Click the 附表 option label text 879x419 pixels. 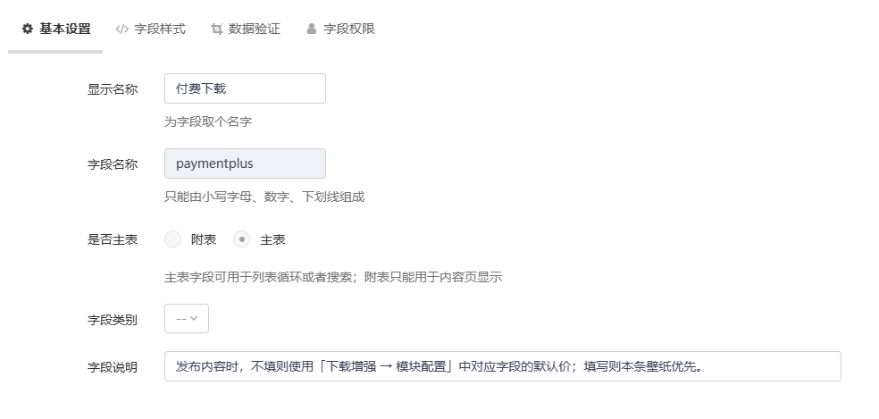click(204, 239)
